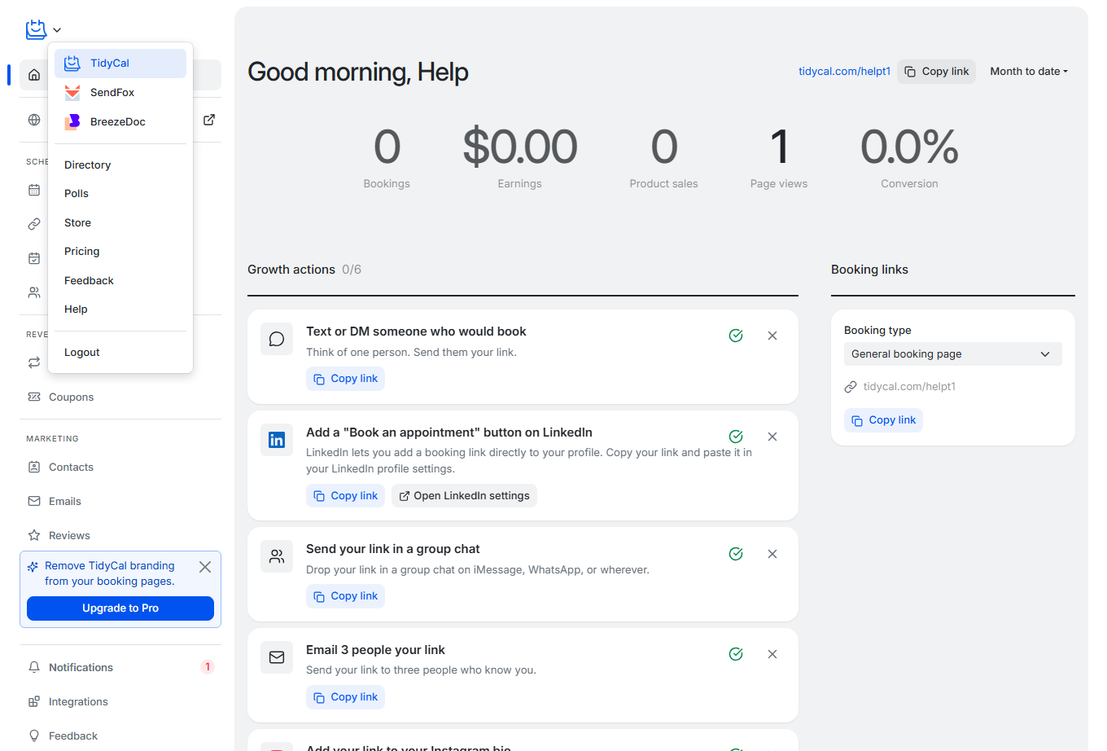Copy link in Booking links panel
The image size is (1107, 751).
click(x=883, y=420)
